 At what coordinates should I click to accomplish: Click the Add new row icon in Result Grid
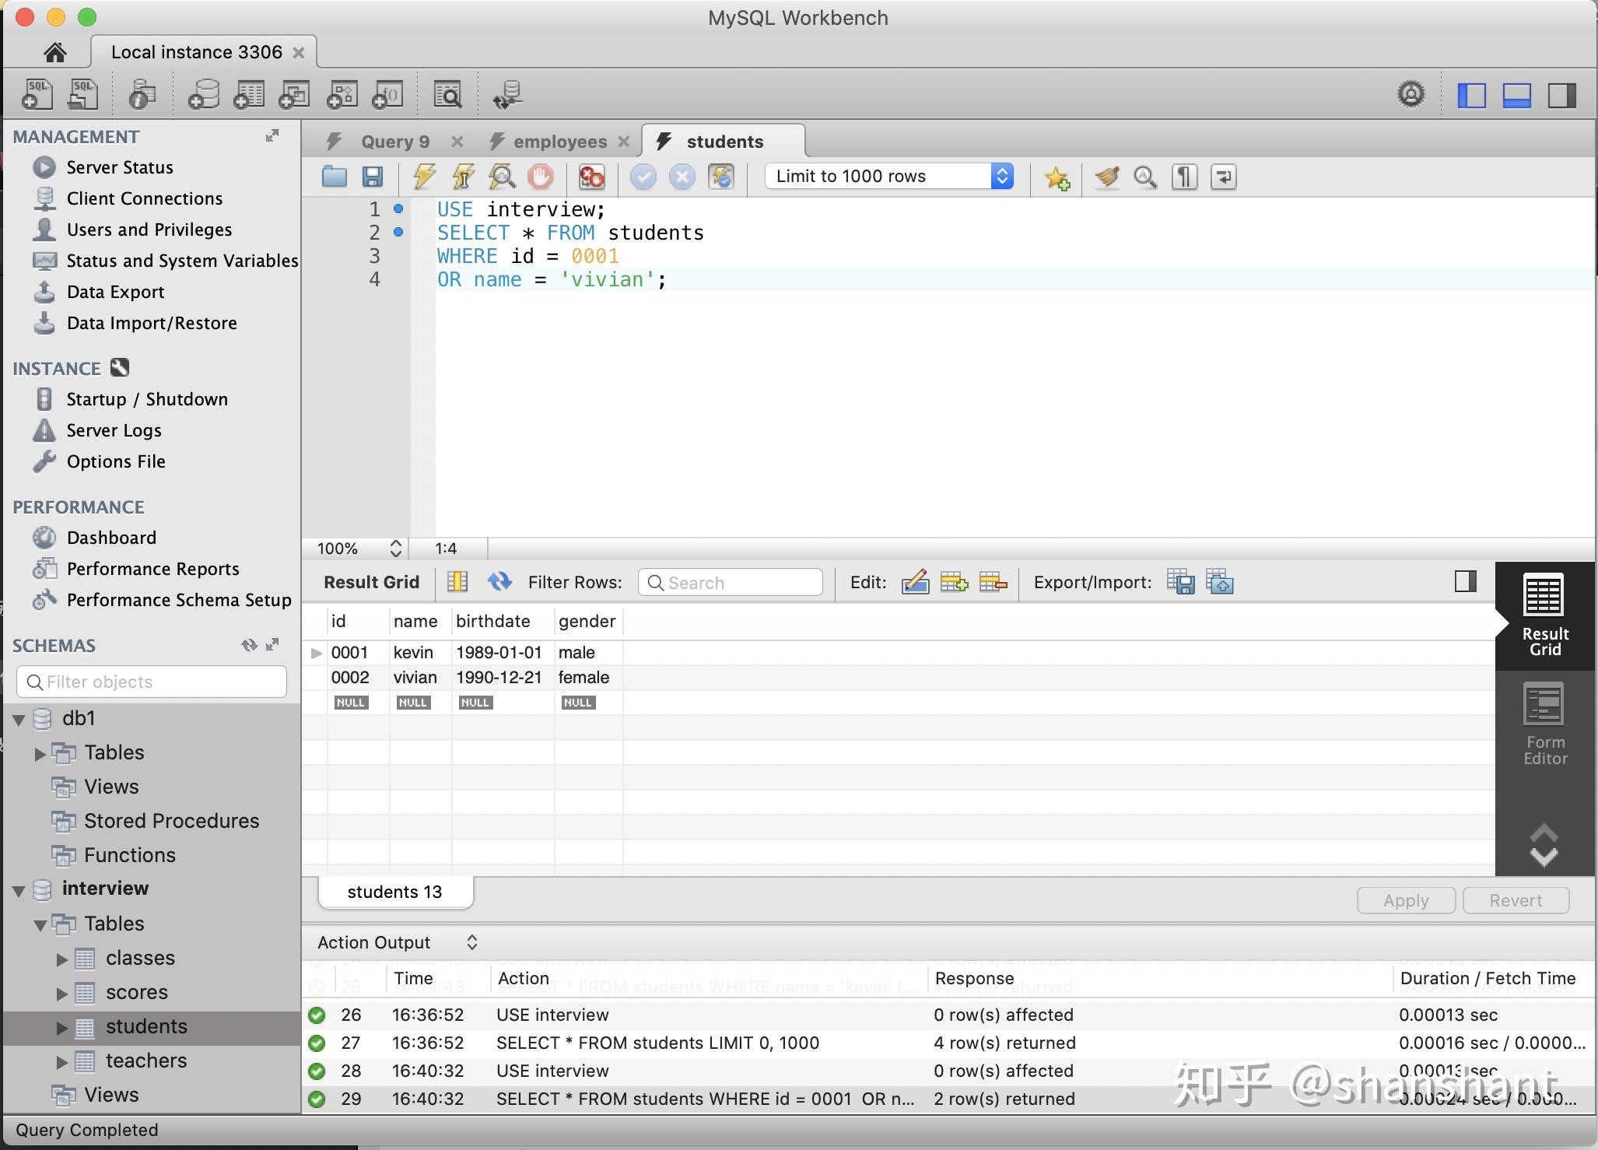tap(955, 582)
